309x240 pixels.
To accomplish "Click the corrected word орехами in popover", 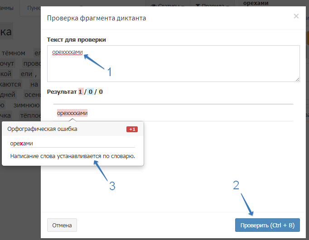I will (x=22, y=144).
